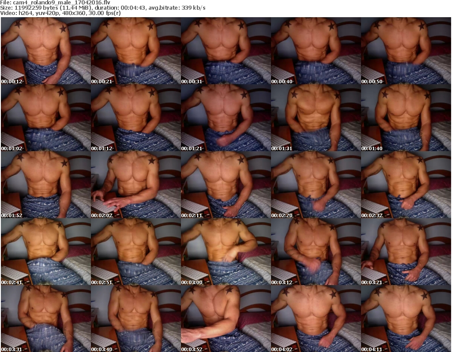Select the thumbnail stamped 00:03:31

[46, 319]
